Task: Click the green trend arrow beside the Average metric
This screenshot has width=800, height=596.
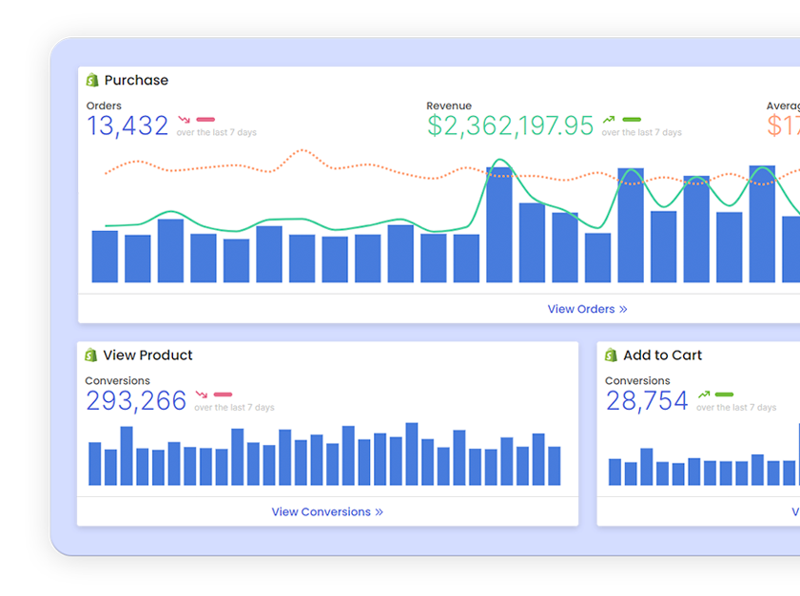Action: coord(796,120)
